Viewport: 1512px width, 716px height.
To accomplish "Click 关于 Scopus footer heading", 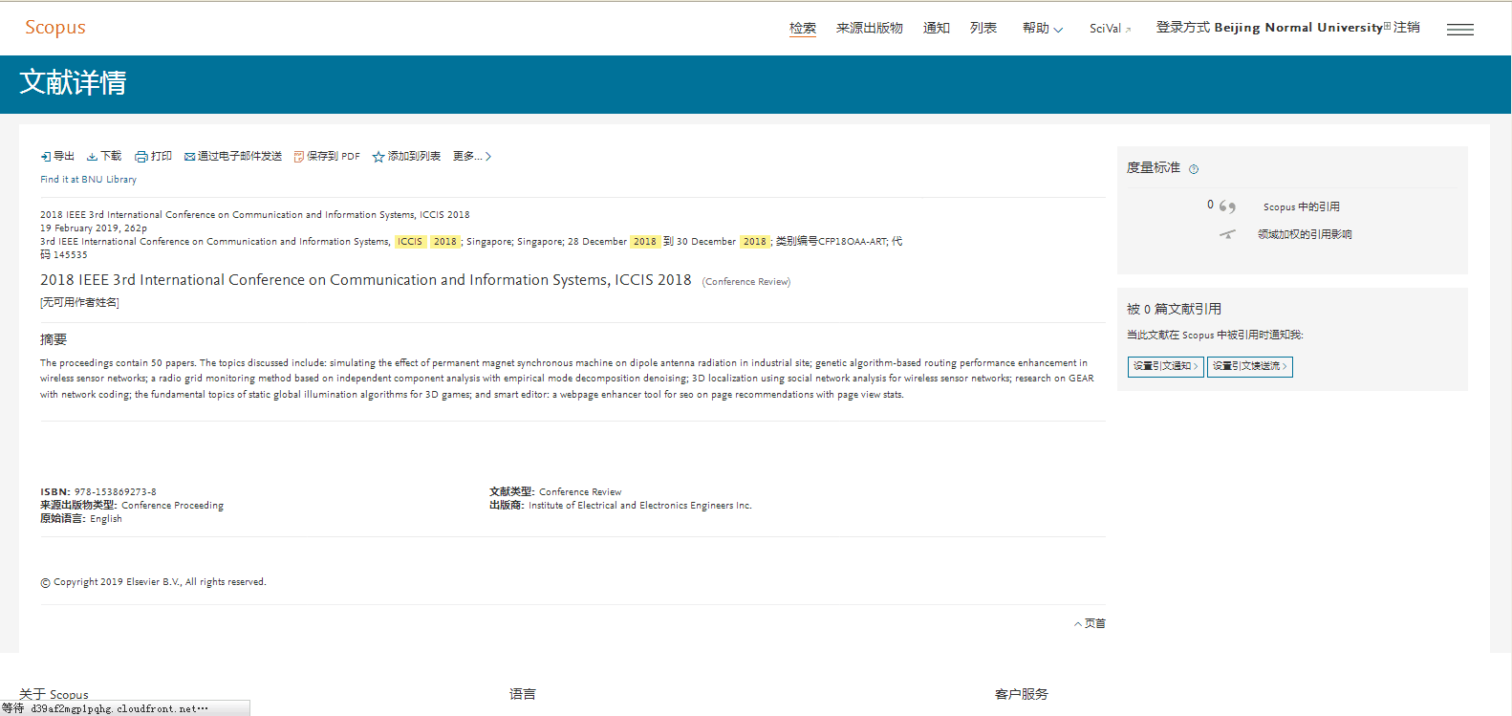I will point(54,695).
